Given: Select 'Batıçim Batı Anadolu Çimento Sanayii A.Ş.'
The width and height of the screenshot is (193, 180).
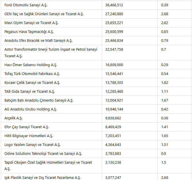Looking at the screenshot, I should pyautogui.click(x=39, y=100).
